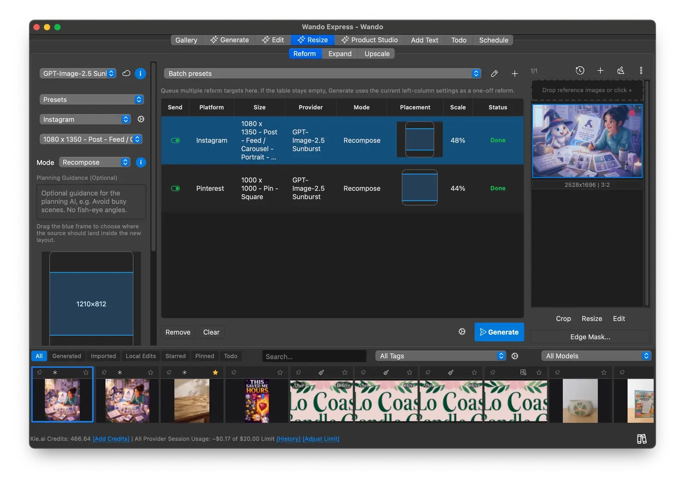Image resolution: width=685 pixels, height=487 pixels.
Task: Click the cloud icon next to GPT-Image-2.5
Action: [x=126, y=73]
